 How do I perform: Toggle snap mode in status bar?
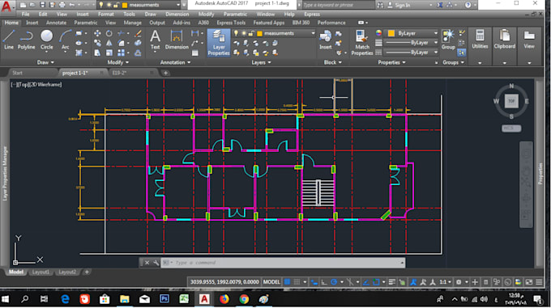[x=297, y=282]
